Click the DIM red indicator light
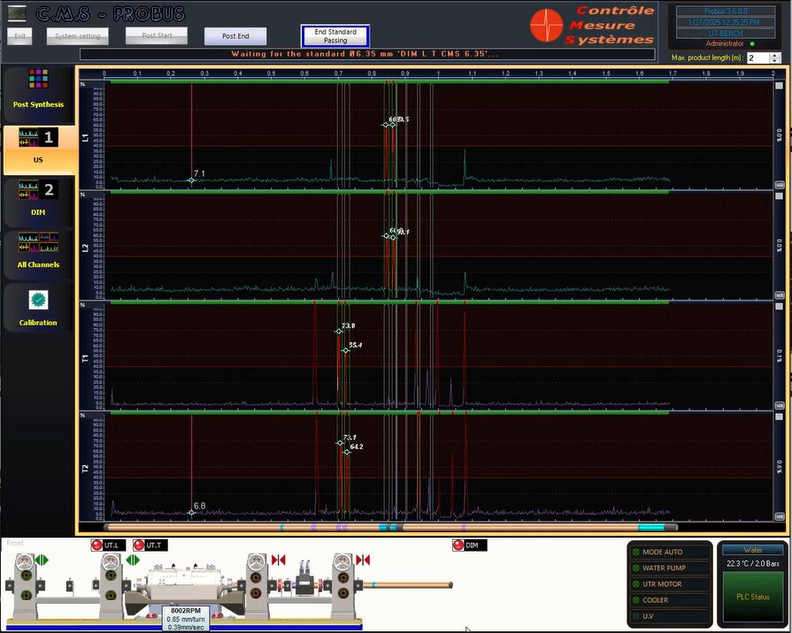The height and width of the screenshot is (633, 792). 458,545
